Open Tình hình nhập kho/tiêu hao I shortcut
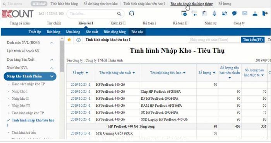271x143 pixels. pos(144,3)
